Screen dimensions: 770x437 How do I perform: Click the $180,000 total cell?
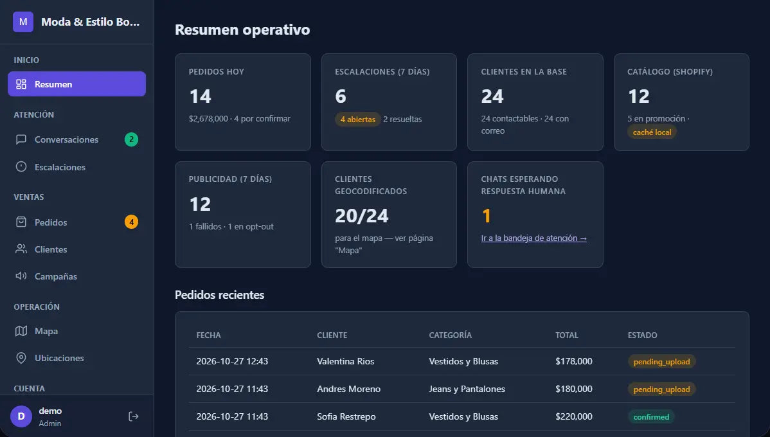click(573, 389)
